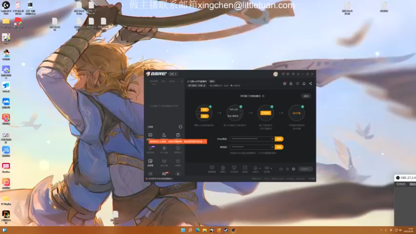Click the heart tool icon in the toolbox
416x234 pixels.
tap(164, 161)
